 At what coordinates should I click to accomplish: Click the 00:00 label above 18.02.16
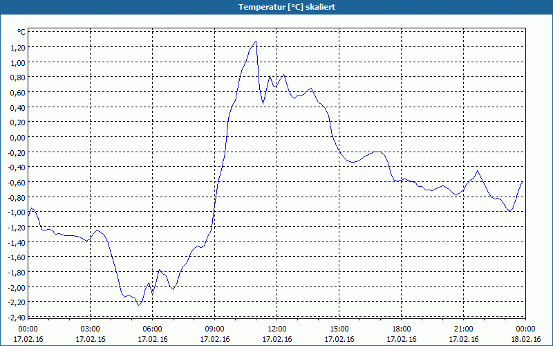click(x=525, y=329)
